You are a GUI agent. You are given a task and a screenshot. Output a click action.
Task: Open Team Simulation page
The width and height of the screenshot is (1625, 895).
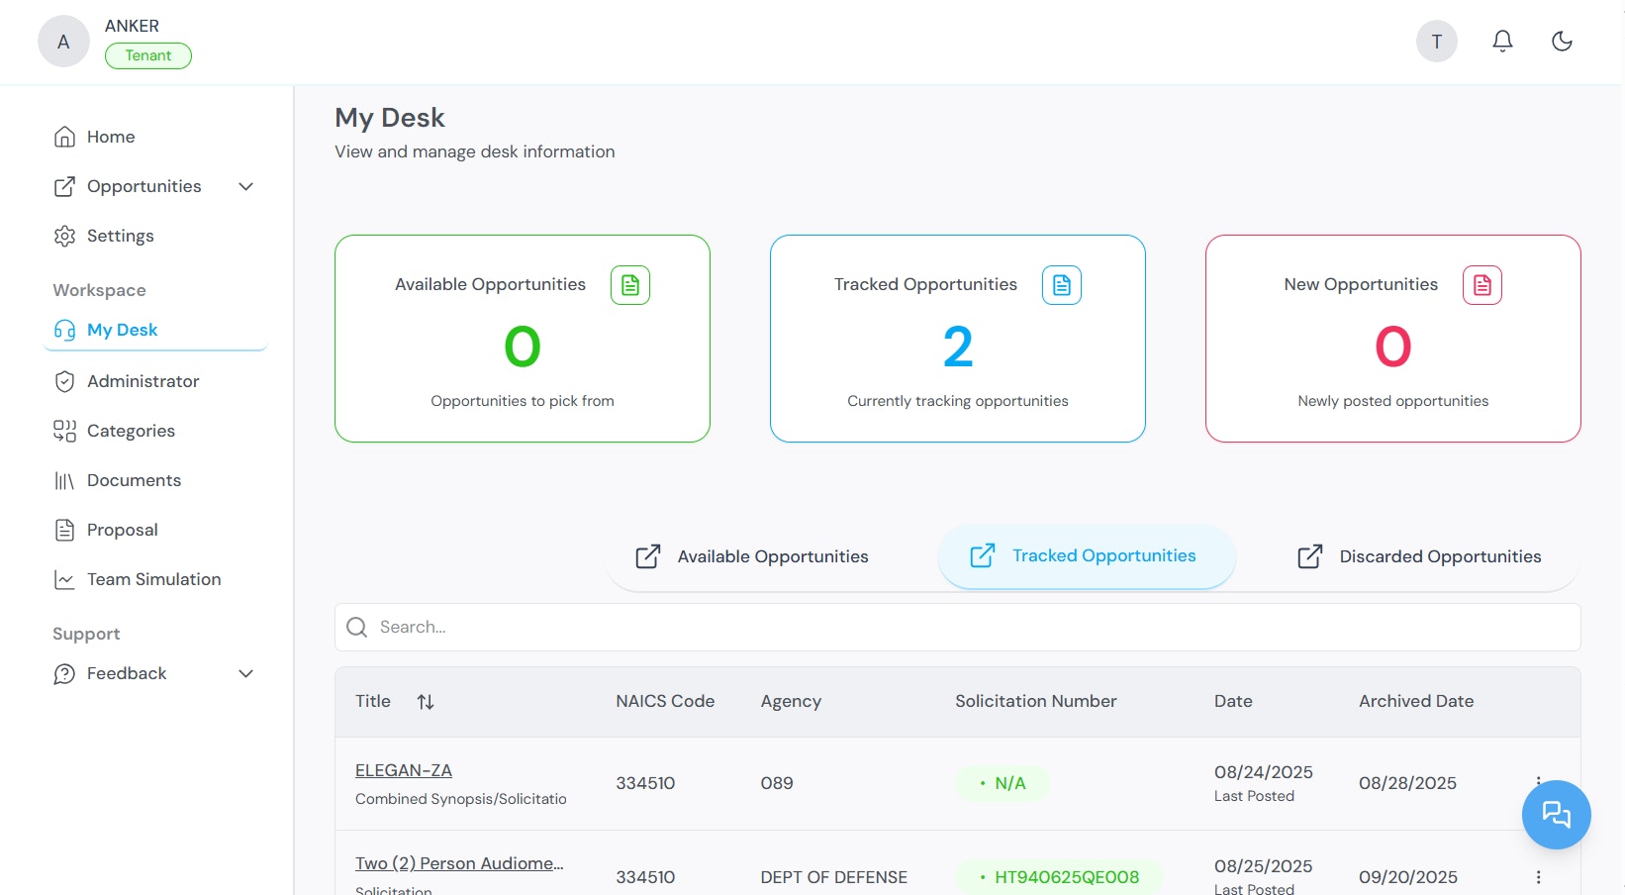[153, 579]
